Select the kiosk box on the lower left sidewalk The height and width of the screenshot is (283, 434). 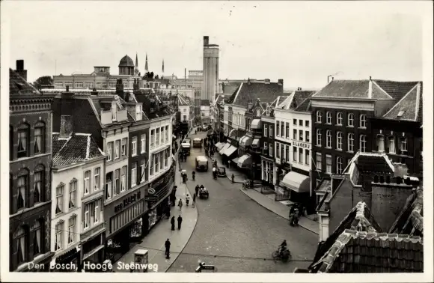141,256
